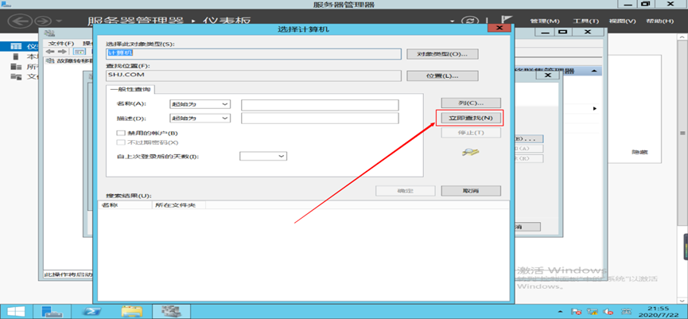Collapse the actions pane header arrow
Screen dimensions: 688x319
tap(593, 71)
